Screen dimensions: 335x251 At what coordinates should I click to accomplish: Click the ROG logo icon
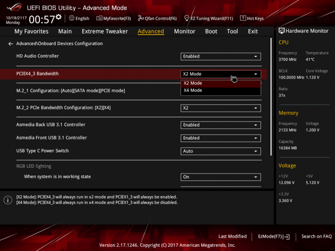click(x=14, y=7)
